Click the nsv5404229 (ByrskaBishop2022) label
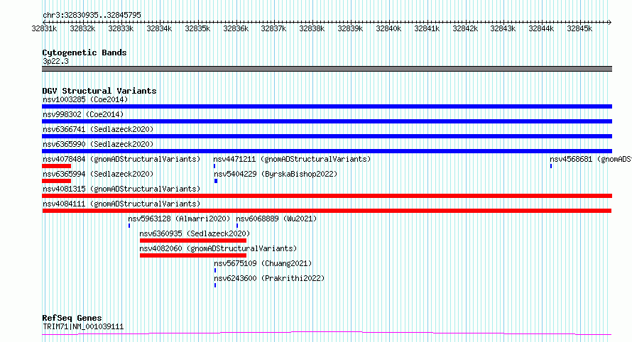The width and height of the screenshot is (632, 342). pyautogui.click(x=276, y=174)
